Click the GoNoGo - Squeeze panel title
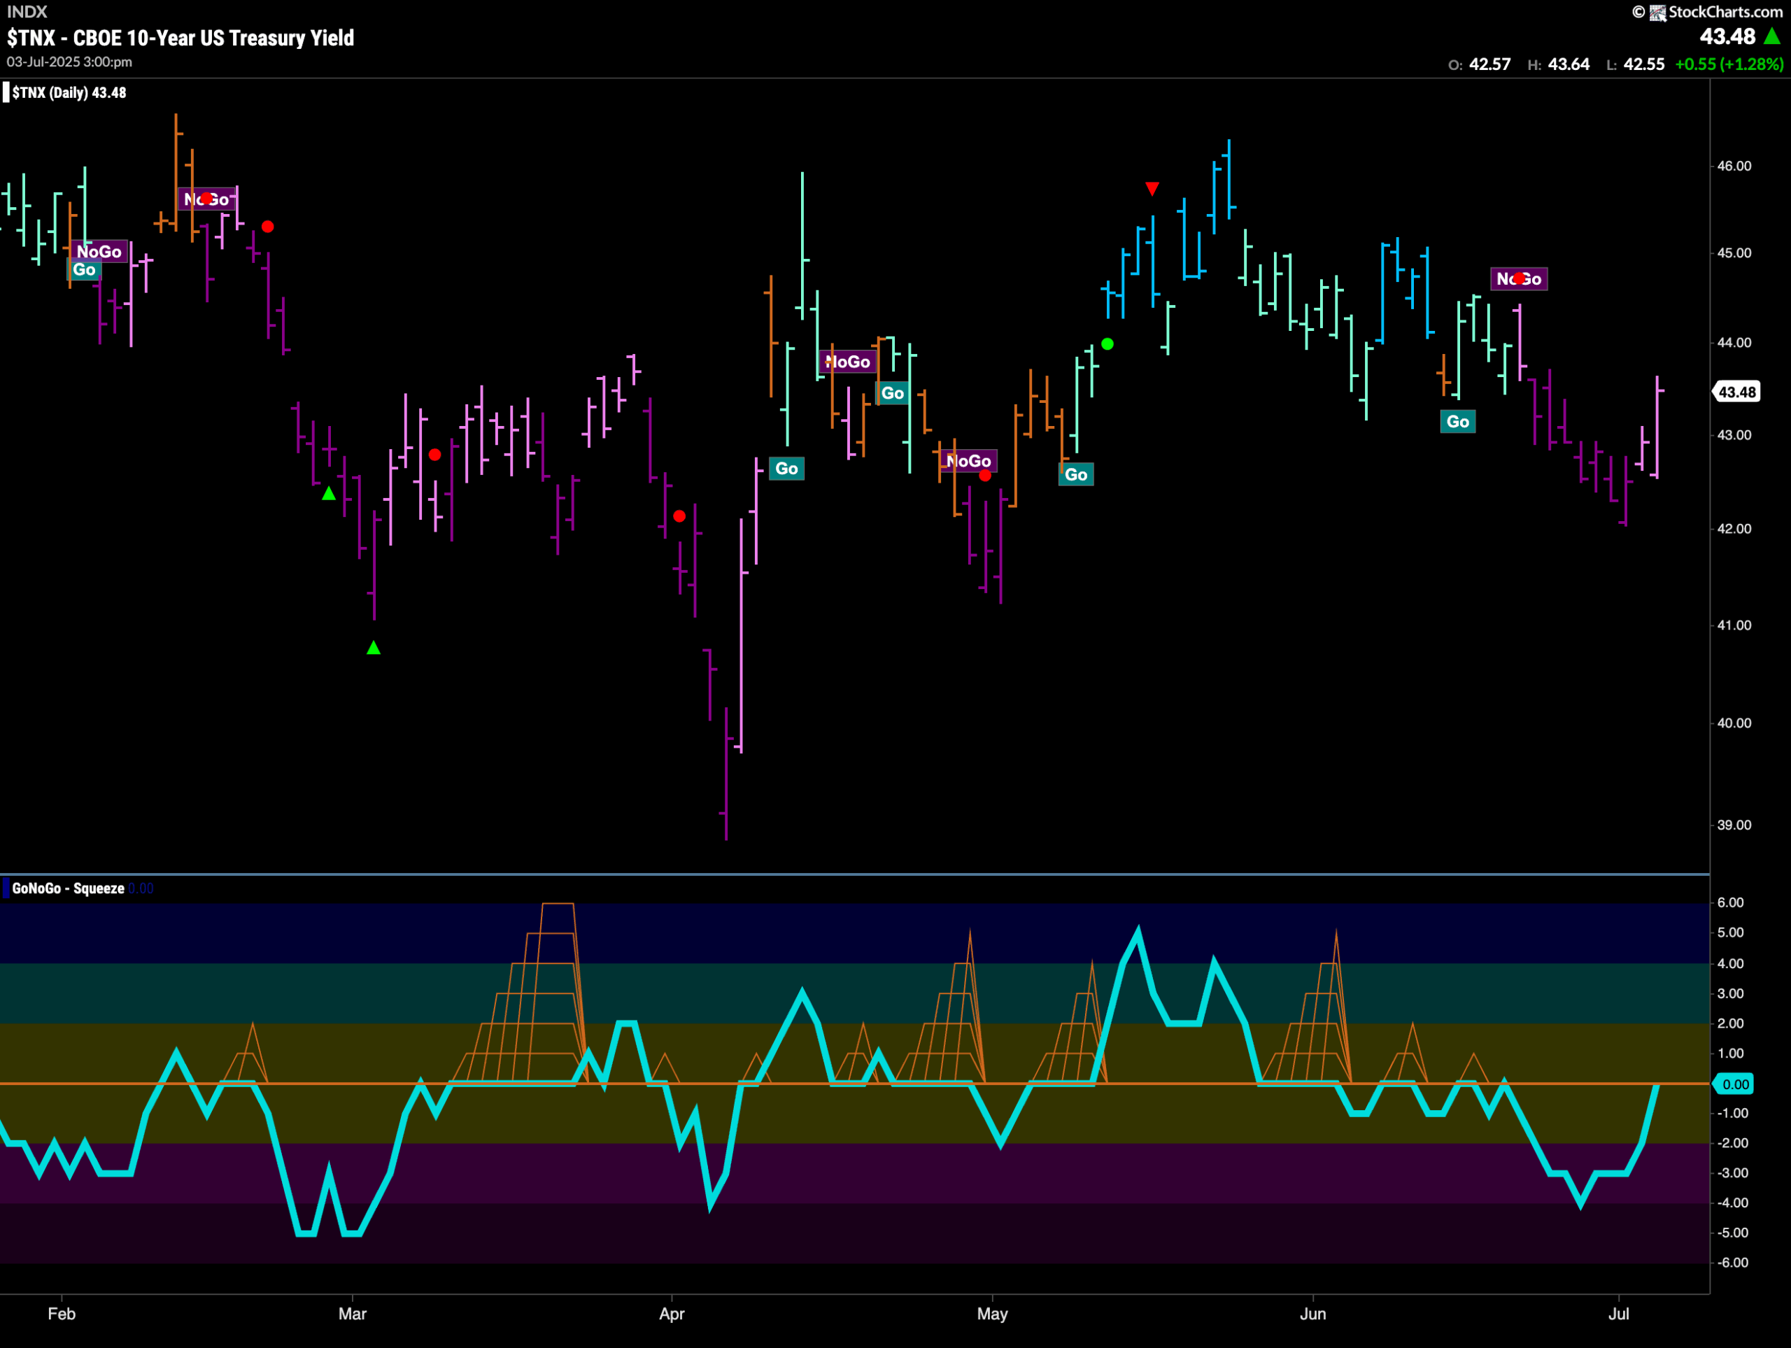The height and width of the screenshot is (1348, 1791). [x=68, y=888]
